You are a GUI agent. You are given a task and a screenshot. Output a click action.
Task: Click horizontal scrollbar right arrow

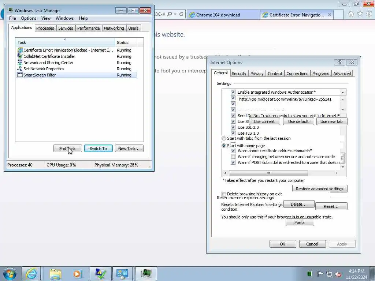(336, 173)
